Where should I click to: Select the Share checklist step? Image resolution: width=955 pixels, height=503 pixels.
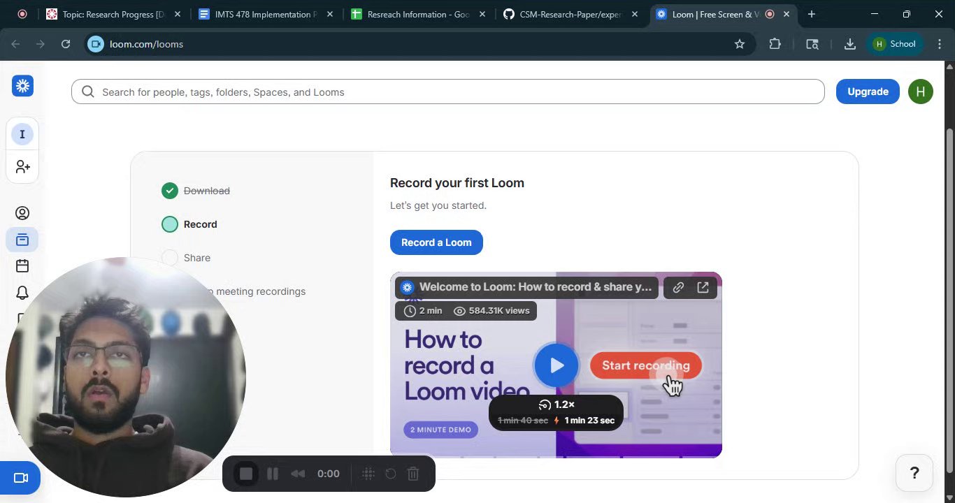(186, 258)
